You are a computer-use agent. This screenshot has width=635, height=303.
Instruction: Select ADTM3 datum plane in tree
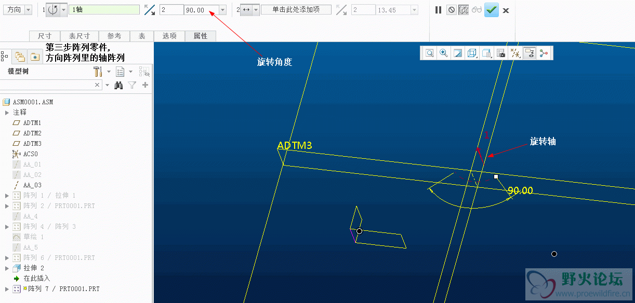pos(27,144)
